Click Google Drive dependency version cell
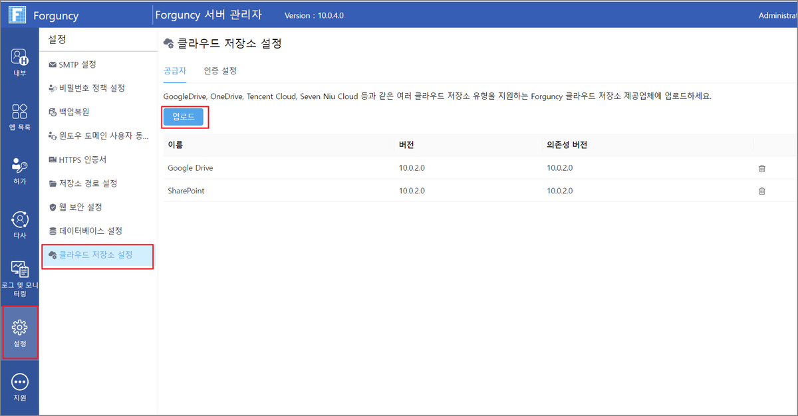 point(560,168)
